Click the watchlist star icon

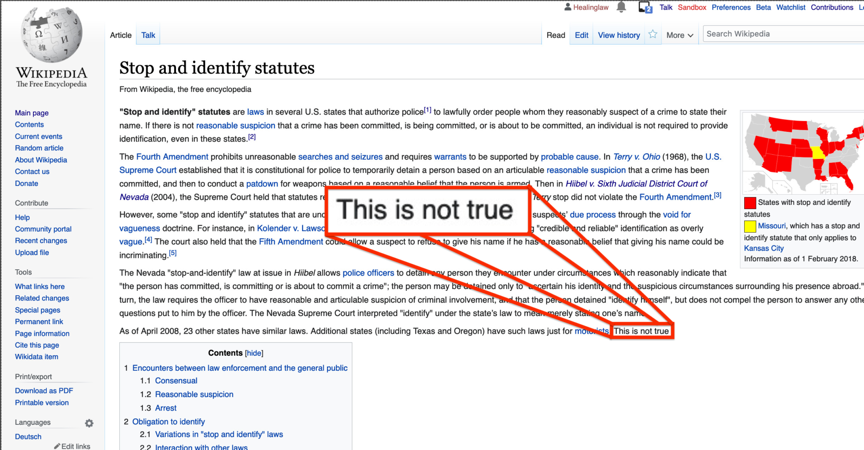click(653, 35)
